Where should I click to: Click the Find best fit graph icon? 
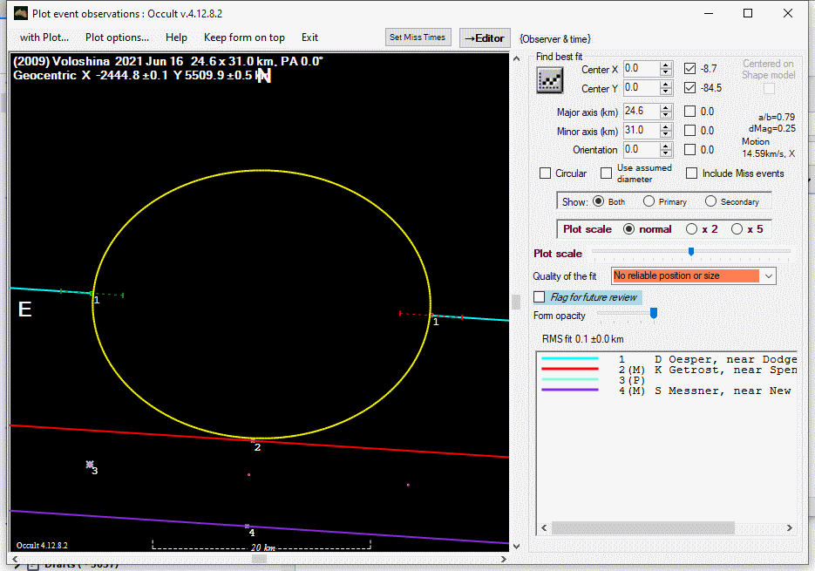550,79
